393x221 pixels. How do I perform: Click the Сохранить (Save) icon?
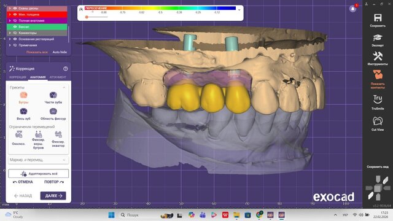(378, 18)
